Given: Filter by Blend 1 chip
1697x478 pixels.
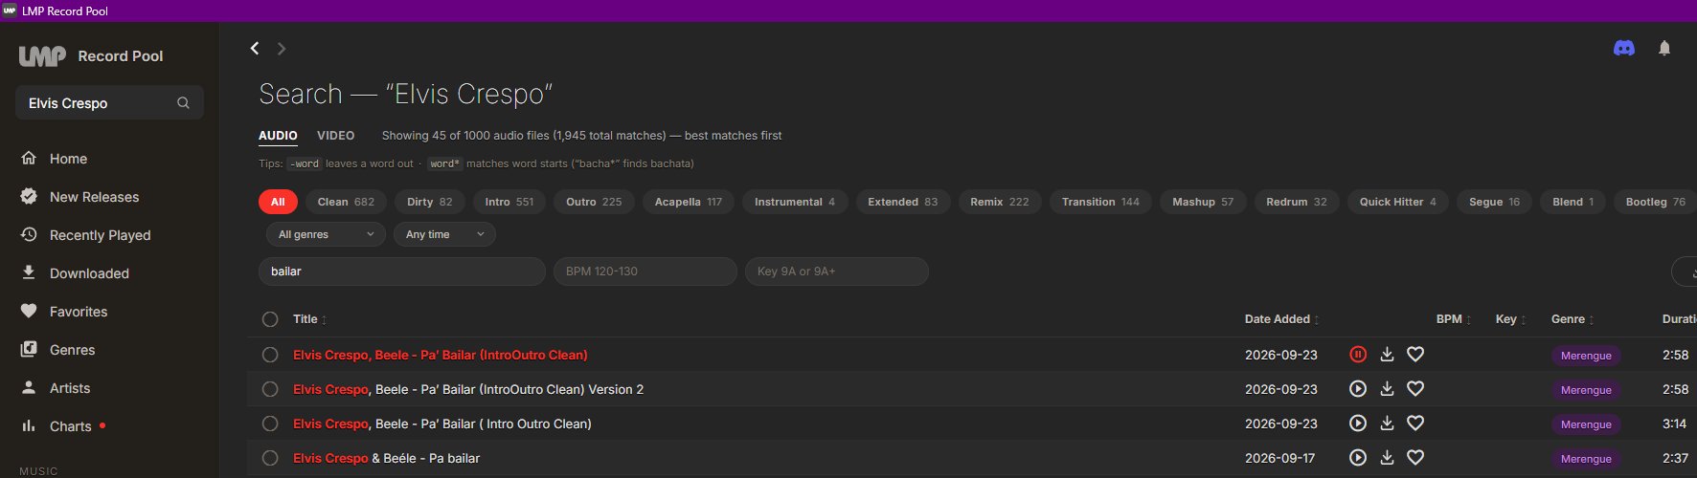Looking at the screenshot, I should click(1573, 202).
